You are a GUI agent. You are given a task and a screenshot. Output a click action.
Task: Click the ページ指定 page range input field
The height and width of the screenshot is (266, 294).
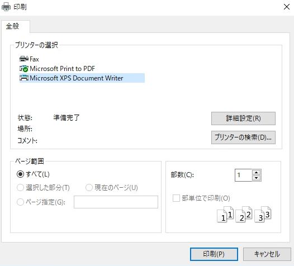[x=116, y=202]
